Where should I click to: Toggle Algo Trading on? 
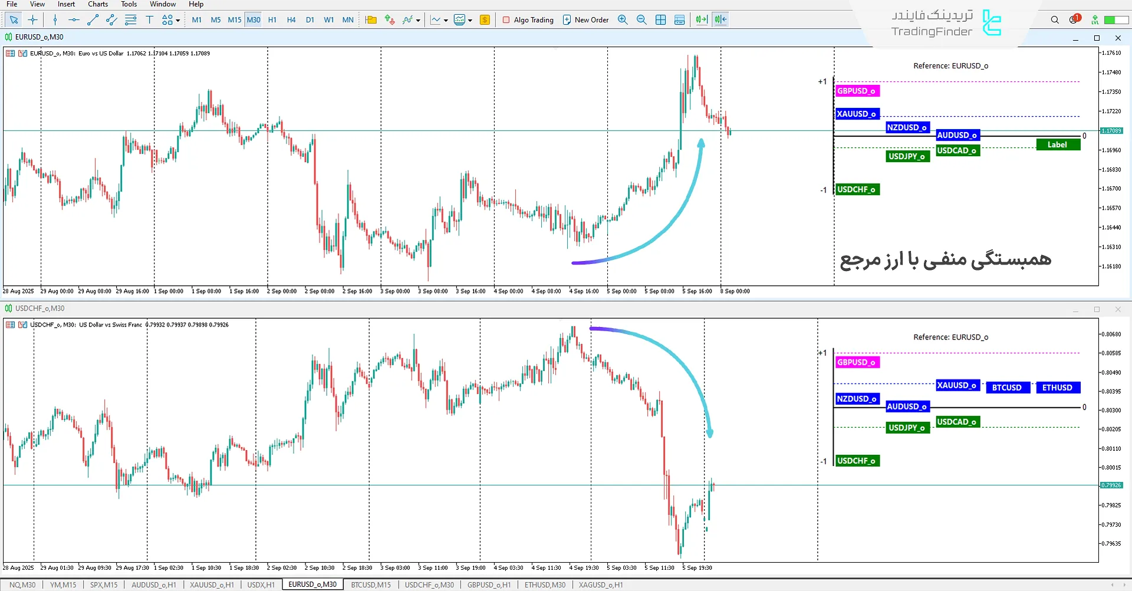click(x=528, y=20)
